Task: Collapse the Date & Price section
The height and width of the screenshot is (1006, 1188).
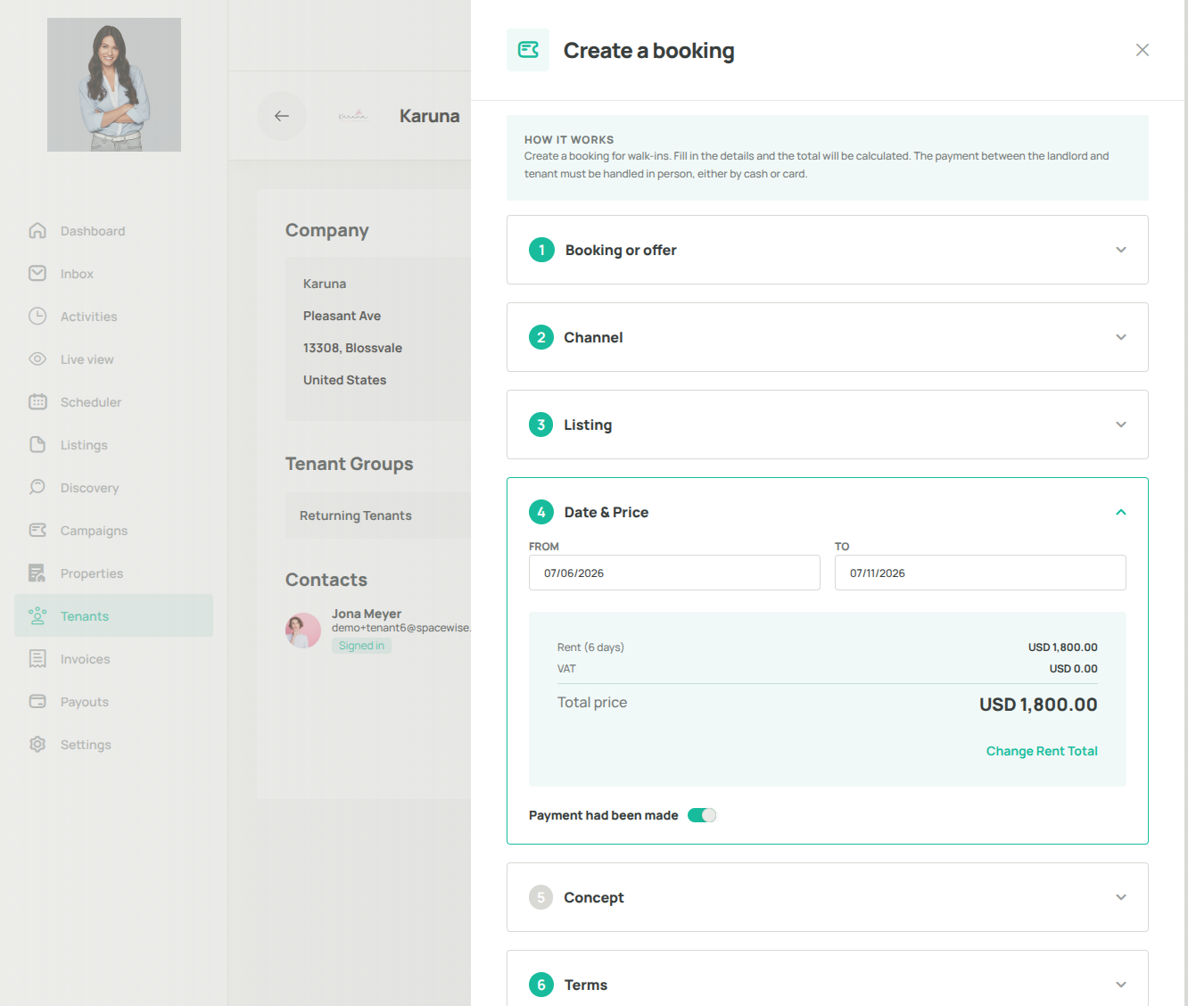Action: tap(1121, 512)
